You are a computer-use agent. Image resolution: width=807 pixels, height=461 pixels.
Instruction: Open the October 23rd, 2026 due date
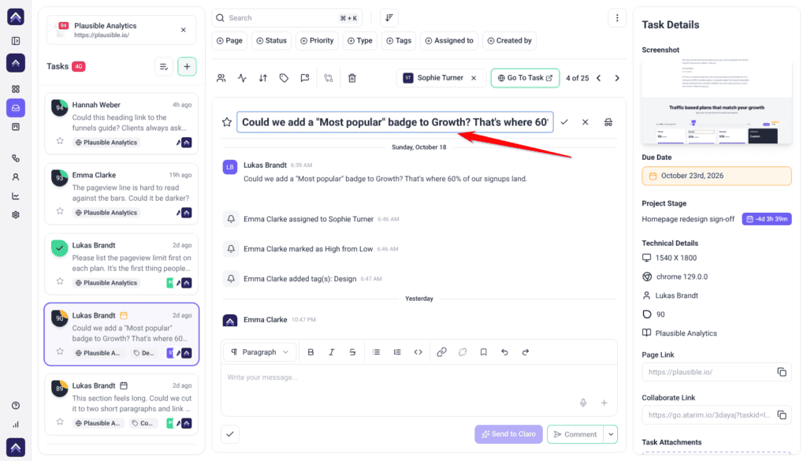pos(716,176)
